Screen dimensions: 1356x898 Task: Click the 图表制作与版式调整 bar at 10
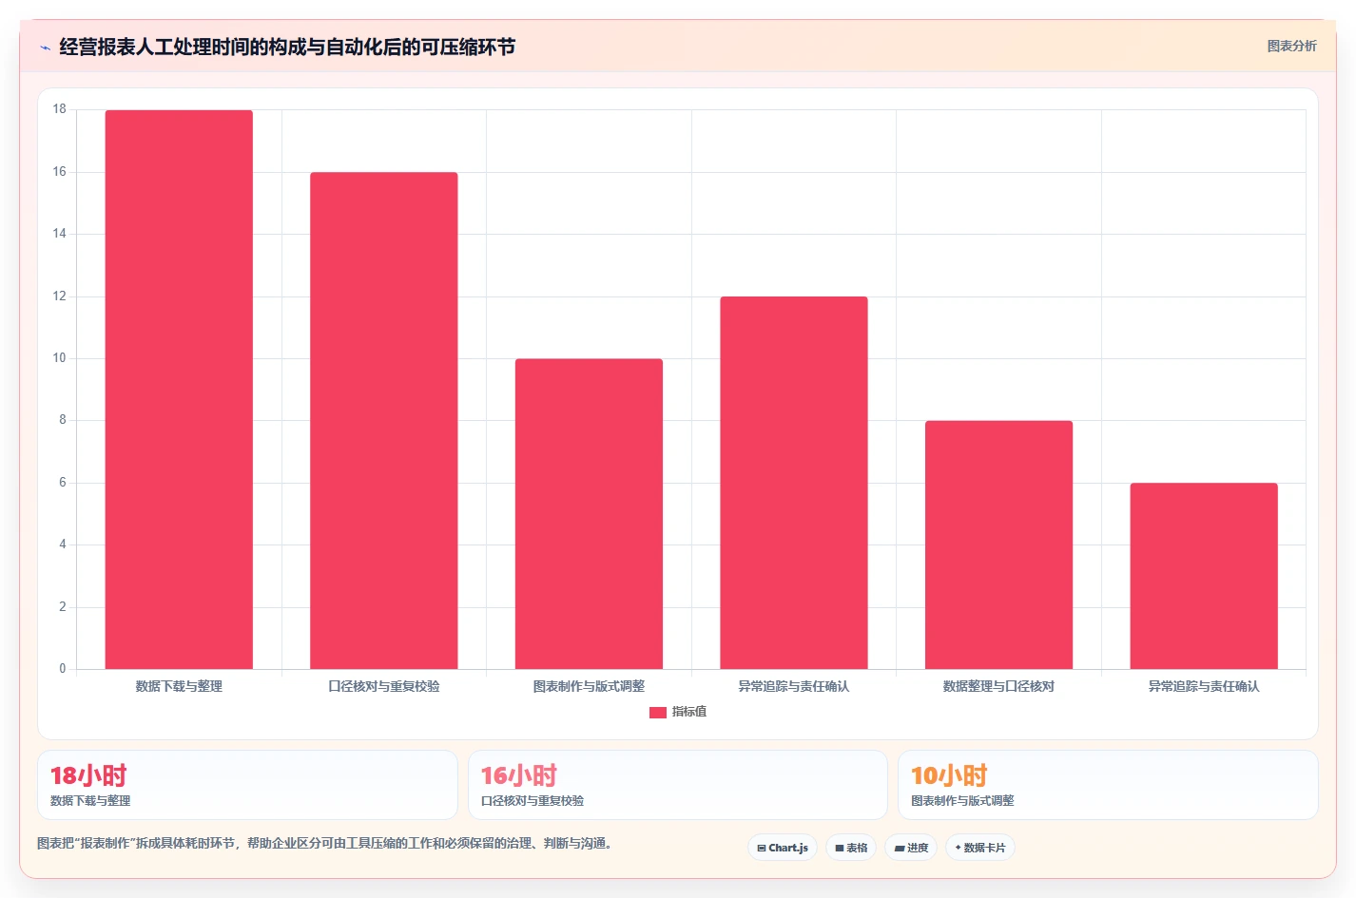589,514
